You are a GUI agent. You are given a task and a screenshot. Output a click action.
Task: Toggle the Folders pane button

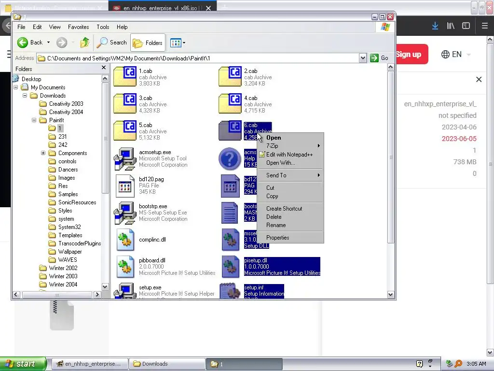coord(148,43)
